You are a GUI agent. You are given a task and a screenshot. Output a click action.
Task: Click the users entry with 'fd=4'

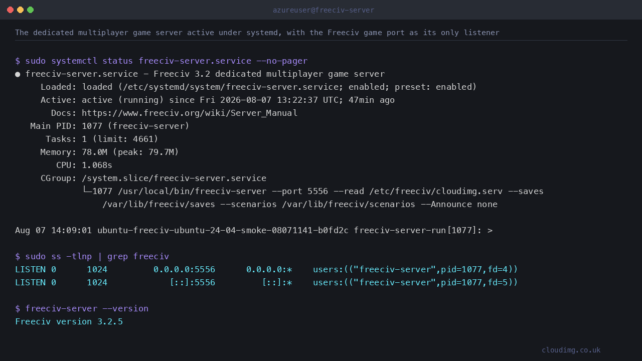click(415, 269)
